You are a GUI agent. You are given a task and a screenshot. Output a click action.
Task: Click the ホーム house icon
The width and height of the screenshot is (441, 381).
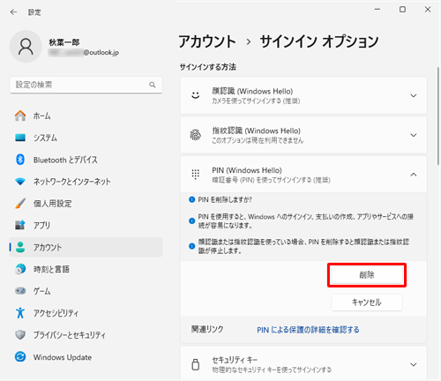point(20,116)
